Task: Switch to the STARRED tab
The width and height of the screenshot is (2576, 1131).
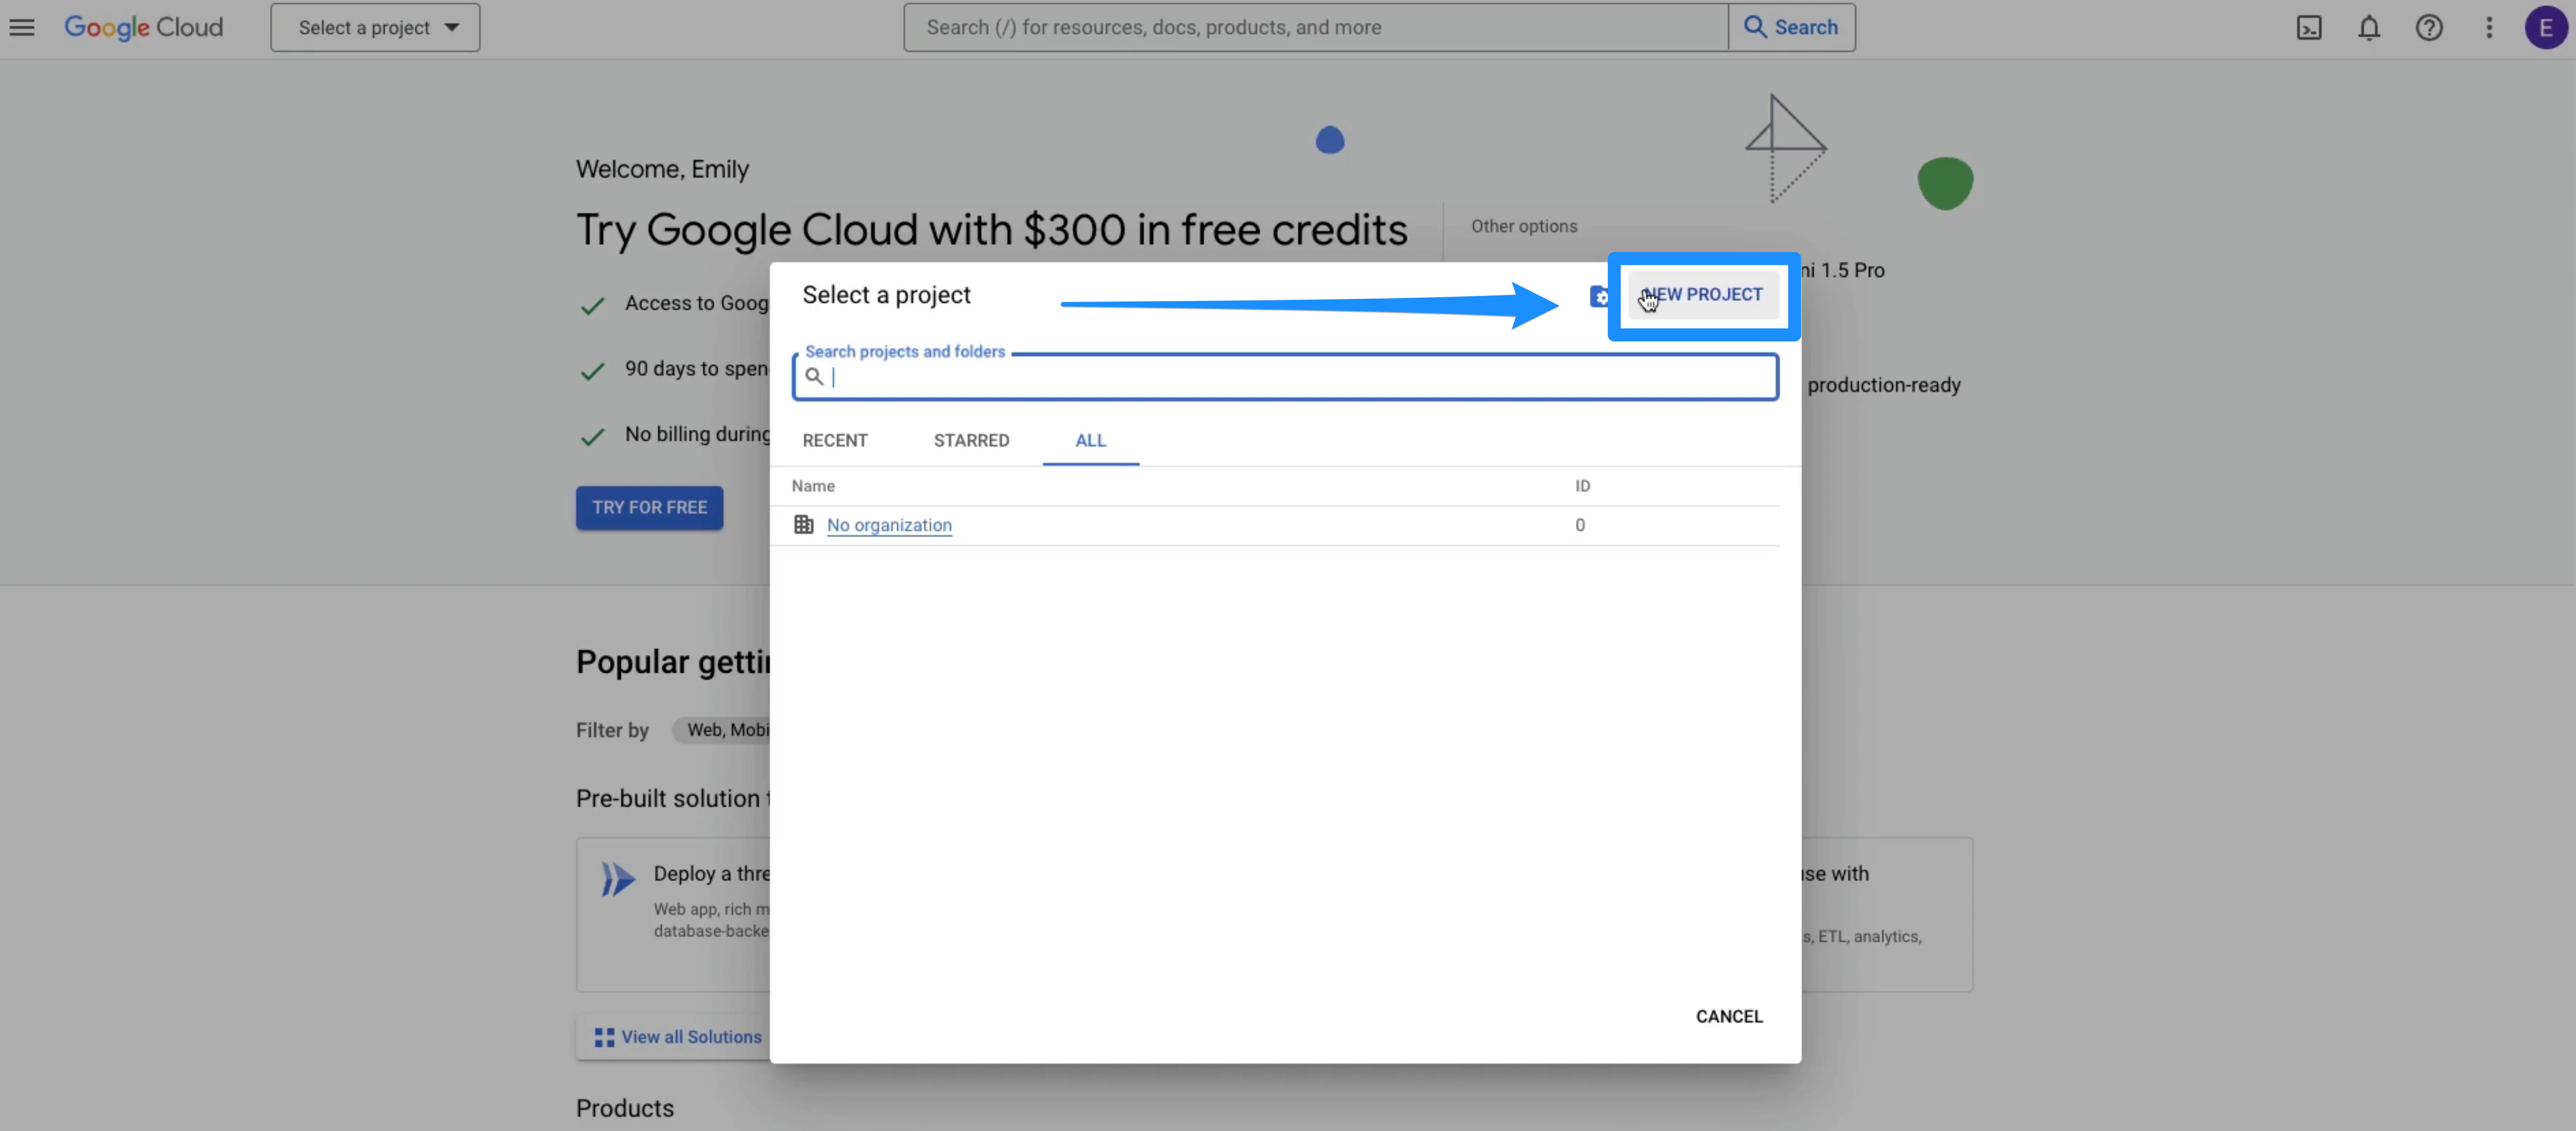Action: [x=971, y=440]
